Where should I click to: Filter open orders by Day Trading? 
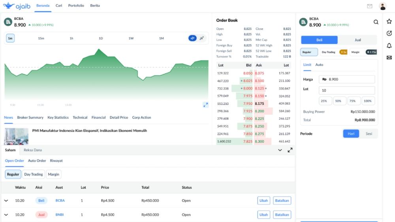[34, 174]
